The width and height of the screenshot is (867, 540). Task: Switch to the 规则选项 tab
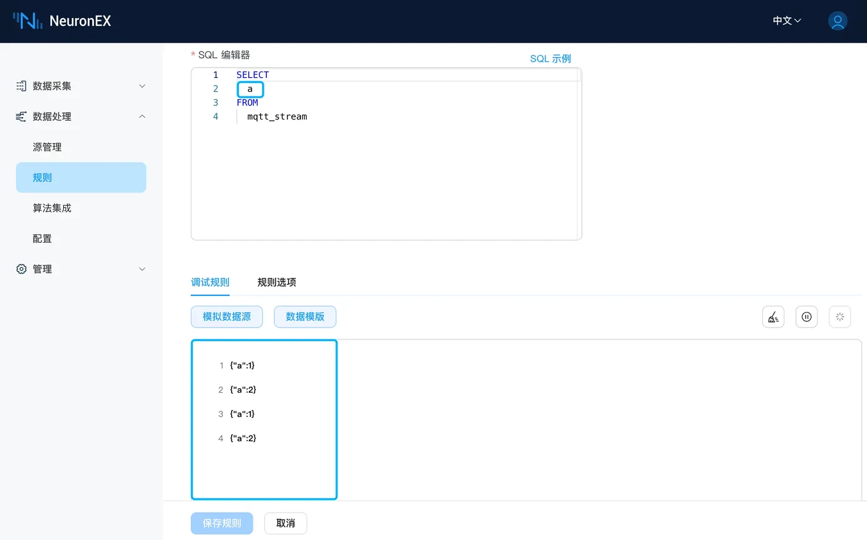tap(277, 282)
